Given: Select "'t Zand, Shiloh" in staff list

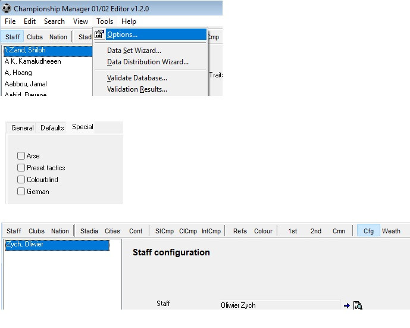Looking at the screenshot, I should click(x=48, y=51).
